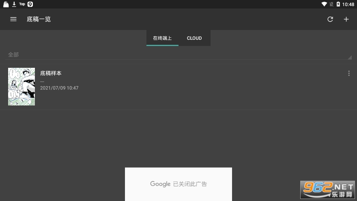This screenshot has width=357, height=201.
Task: Tap the no-SIM signal icon
Action: (331, 4)
